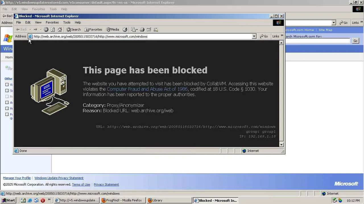Click 'Done' in the Blocked window status bar
The height and width of the screenshot is (204, 364).
23,151
